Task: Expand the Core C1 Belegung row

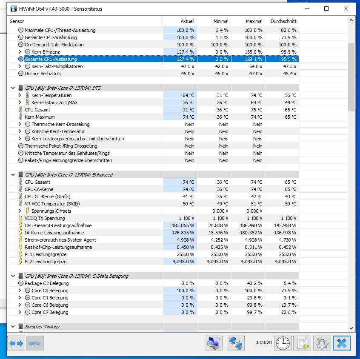Action: 20,298
